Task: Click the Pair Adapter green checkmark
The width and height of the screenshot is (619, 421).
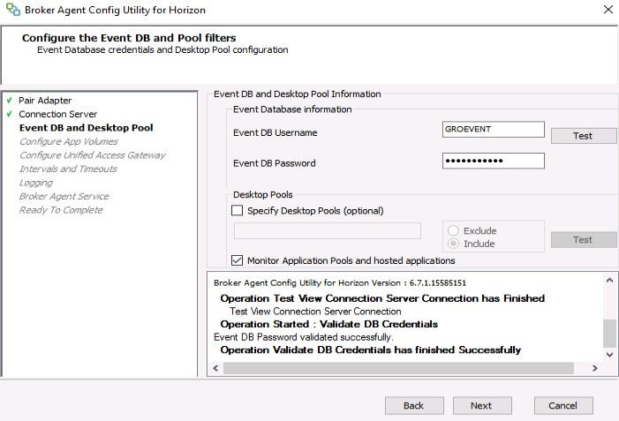Action: pos(10,101)
